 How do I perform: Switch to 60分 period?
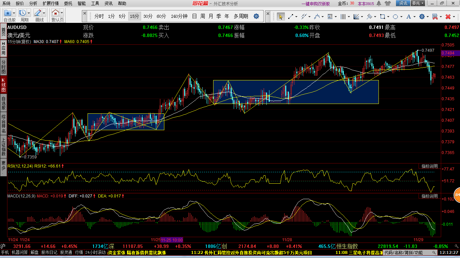pos(161,16)
